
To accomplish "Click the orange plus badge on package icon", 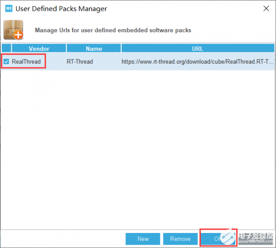I will pos(18,35).
